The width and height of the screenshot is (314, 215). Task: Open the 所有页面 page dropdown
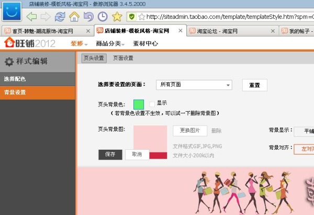[x=194, y=85]
